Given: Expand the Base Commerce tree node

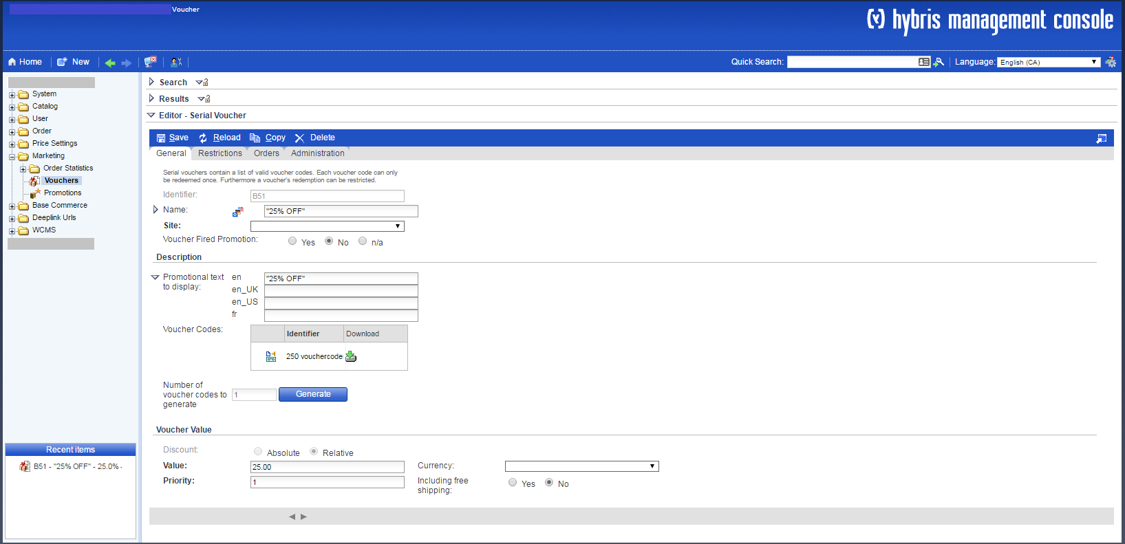Looking at the screenshot, I should (12, 206).
